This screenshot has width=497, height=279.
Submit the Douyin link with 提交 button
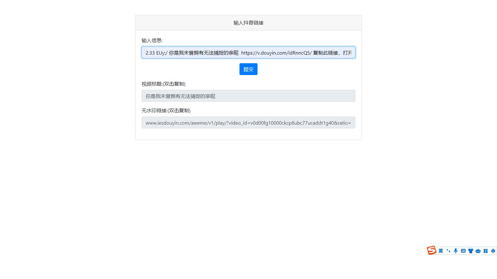(x=248, y=69)
